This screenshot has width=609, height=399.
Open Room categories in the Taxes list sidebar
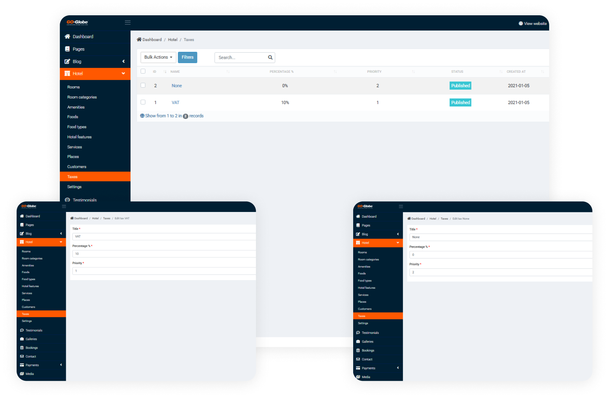pyautogui.click(x=82, y=97)
